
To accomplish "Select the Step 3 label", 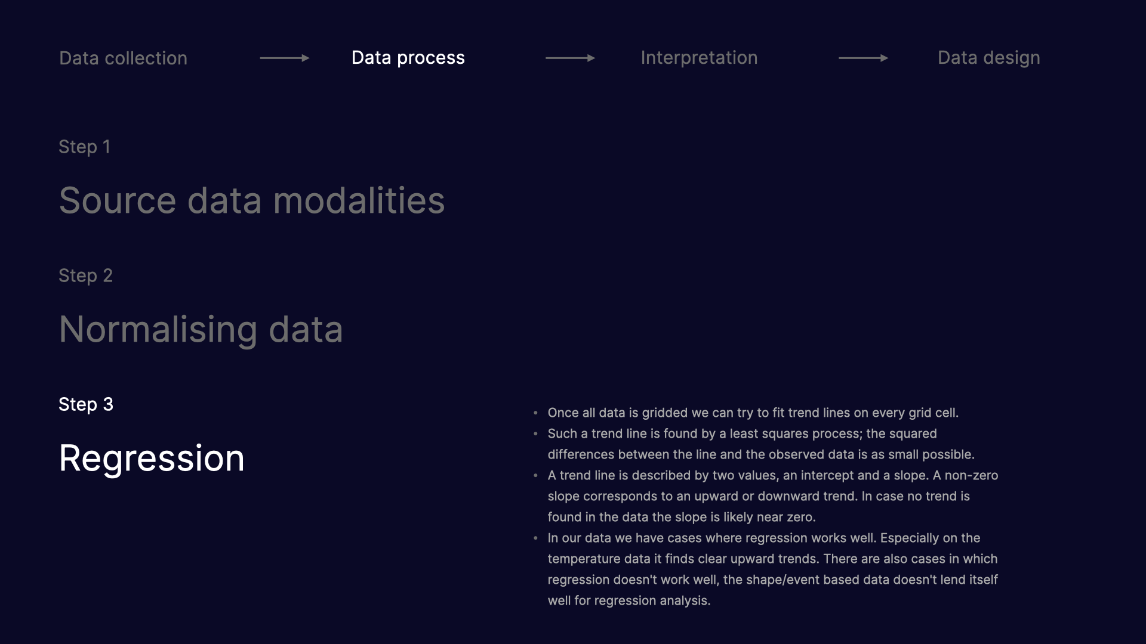I will pyautogui.click(x=86, y=404).
